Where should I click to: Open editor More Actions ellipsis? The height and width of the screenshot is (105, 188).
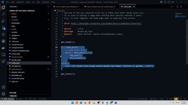click(185, 7)
